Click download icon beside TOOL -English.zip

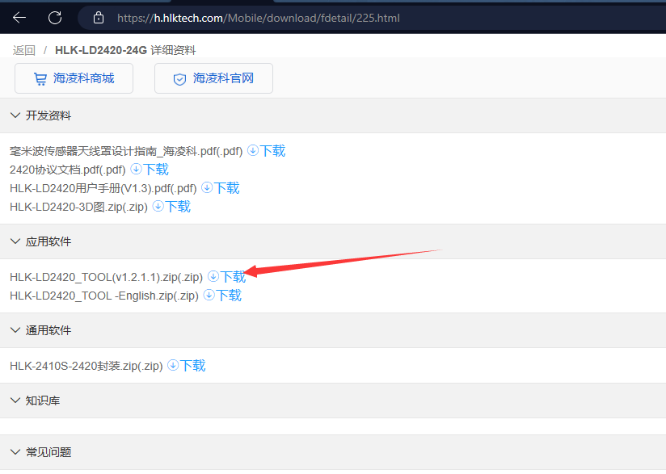pyautogui.click(x=209, y=295)
